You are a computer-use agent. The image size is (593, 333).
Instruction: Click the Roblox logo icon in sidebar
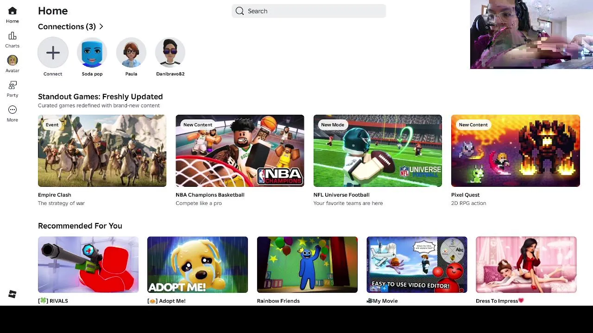[x=13, y=294]
